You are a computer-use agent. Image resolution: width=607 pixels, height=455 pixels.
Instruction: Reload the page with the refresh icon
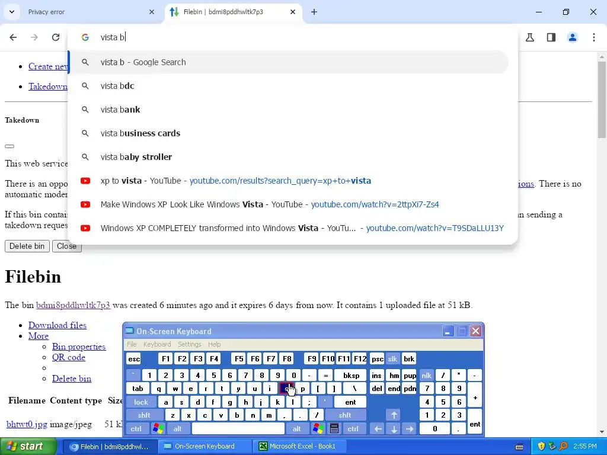coord(56,37)
